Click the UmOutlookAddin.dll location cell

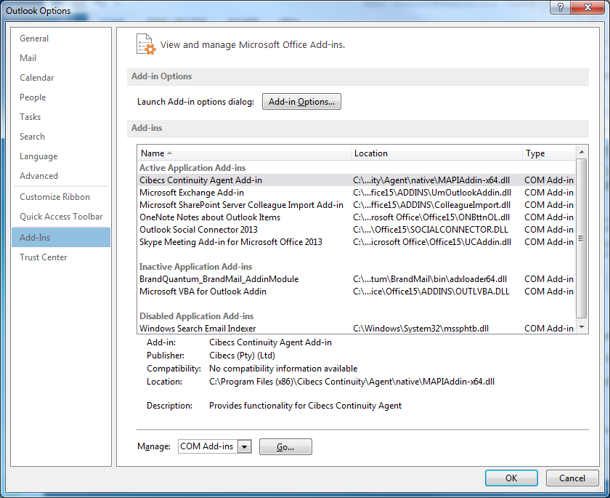coord(432,193)
